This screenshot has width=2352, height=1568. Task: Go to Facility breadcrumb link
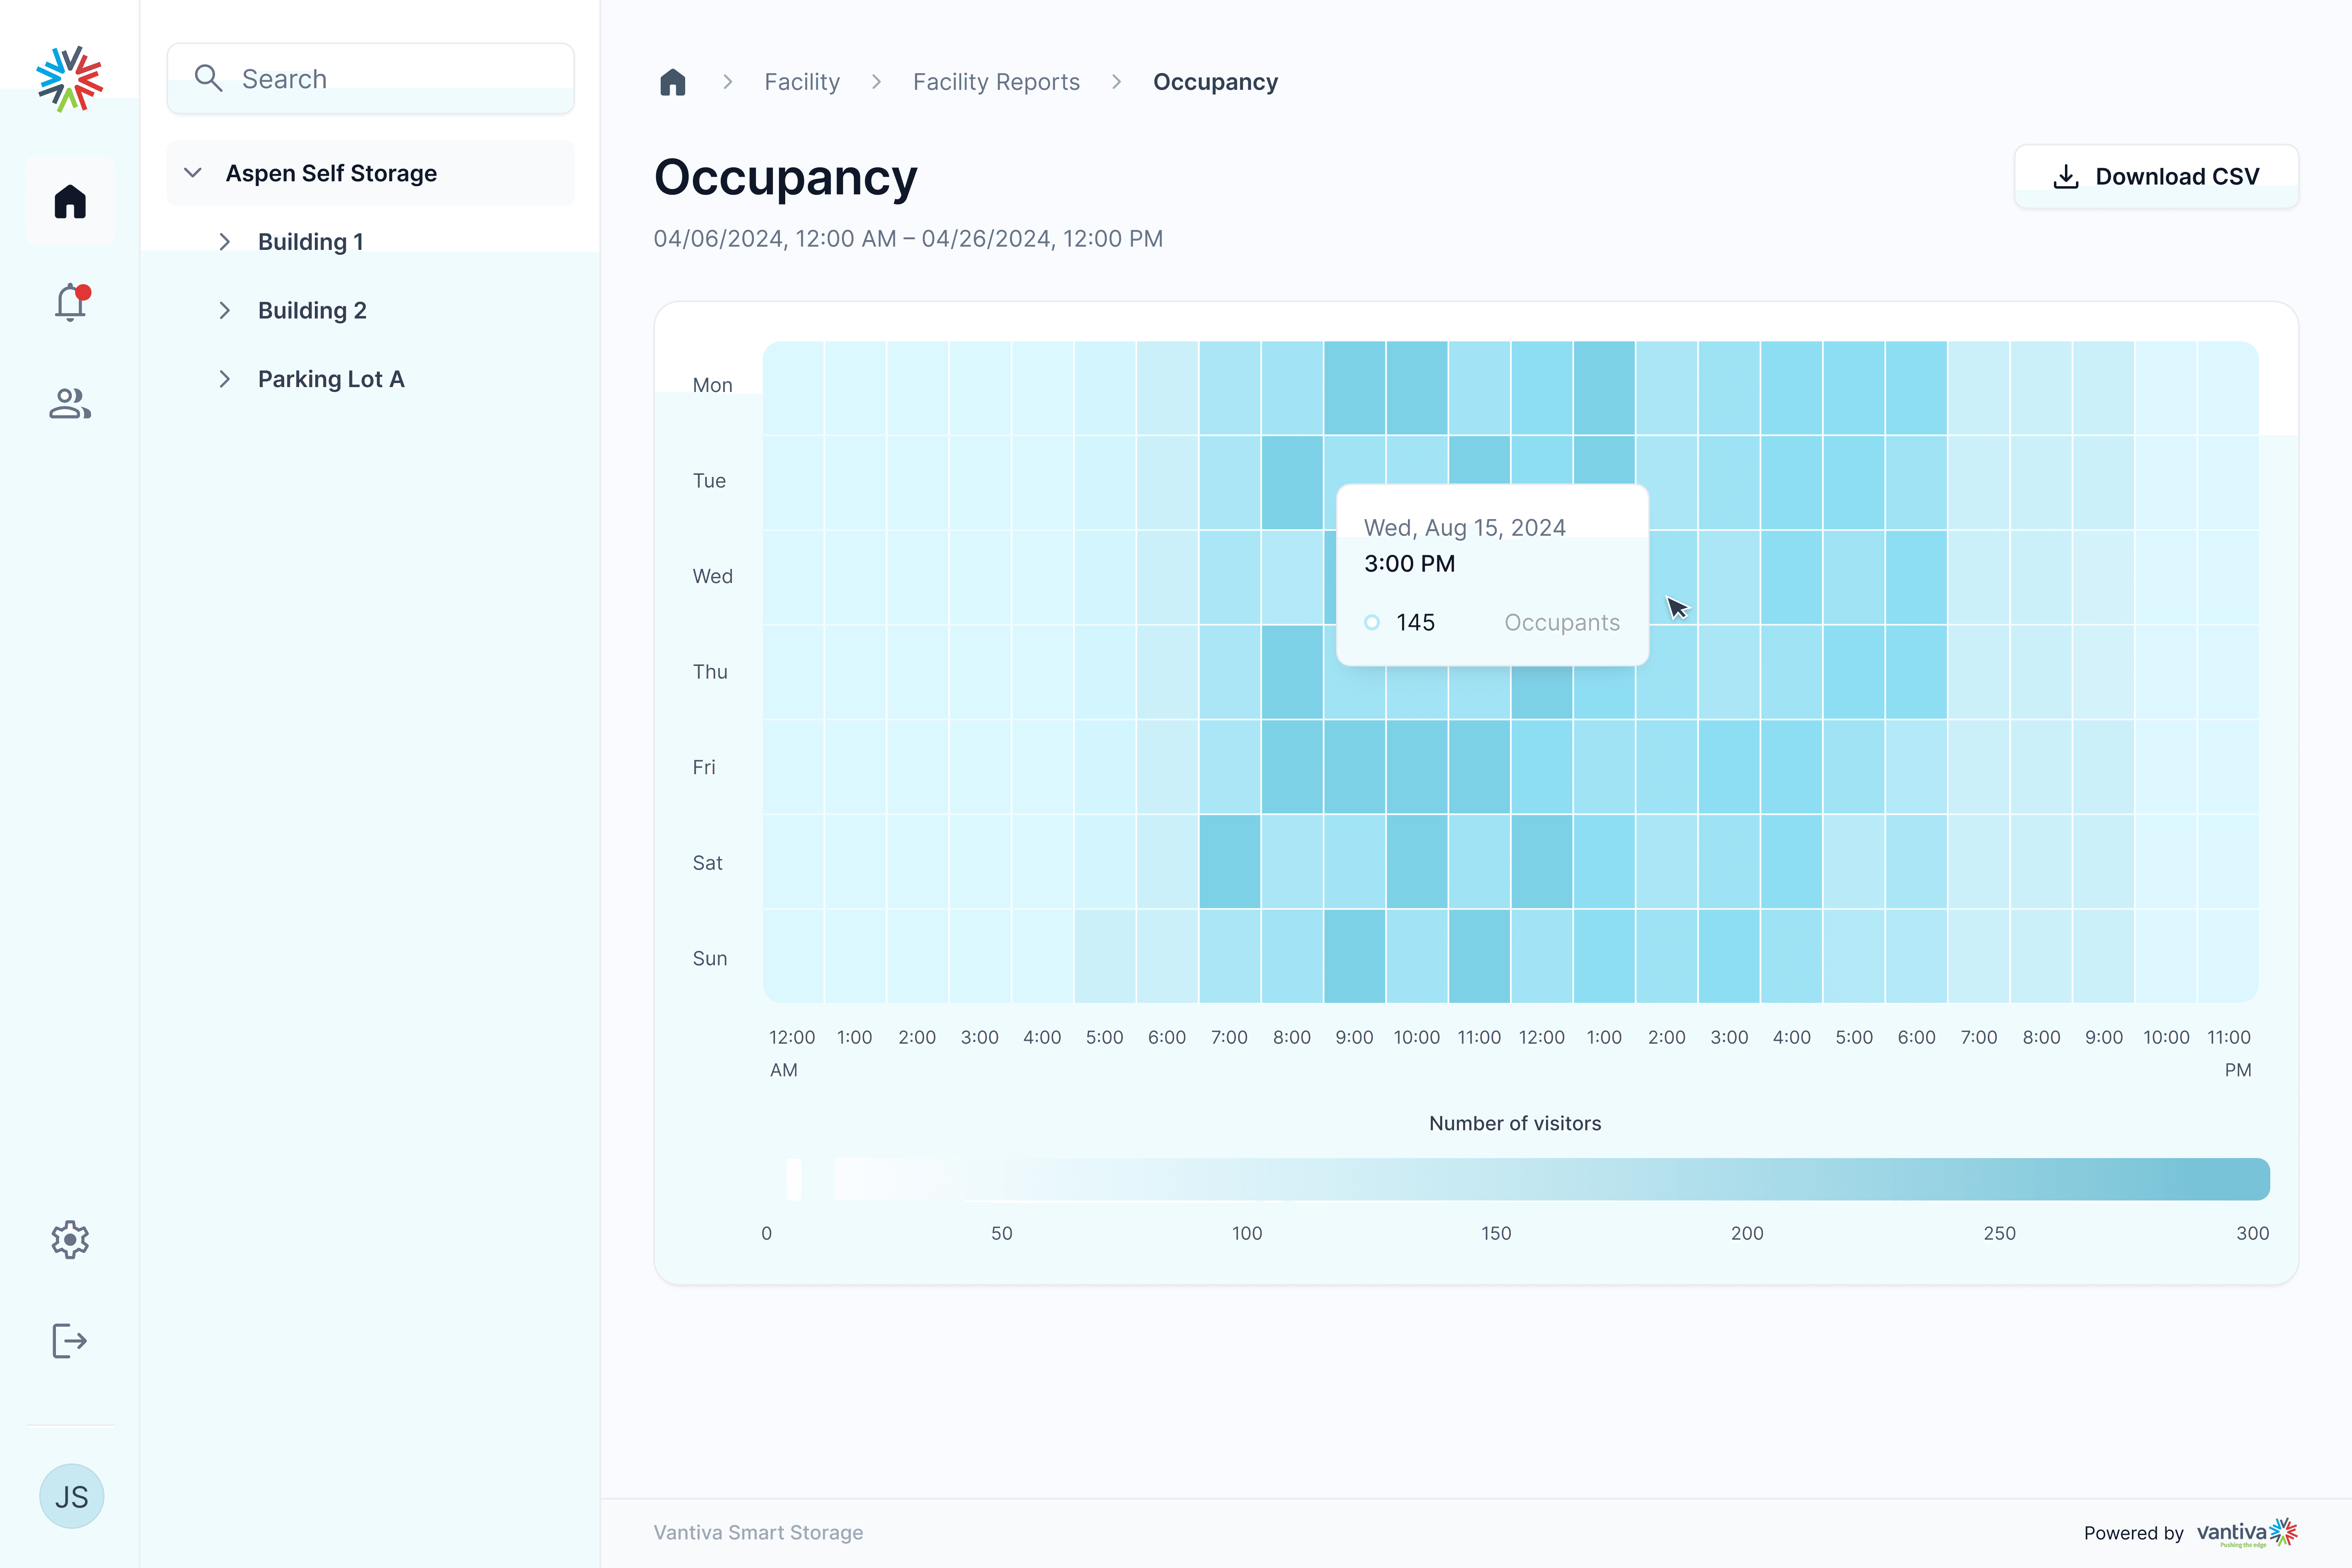click(x=802, y=82)
